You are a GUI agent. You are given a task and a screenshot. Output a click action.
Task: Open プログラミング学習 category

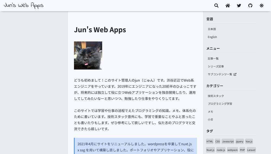[220, 104]
